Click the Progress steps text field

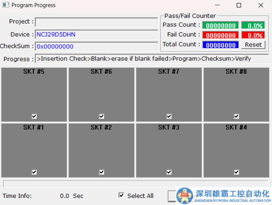pos(152,59)
